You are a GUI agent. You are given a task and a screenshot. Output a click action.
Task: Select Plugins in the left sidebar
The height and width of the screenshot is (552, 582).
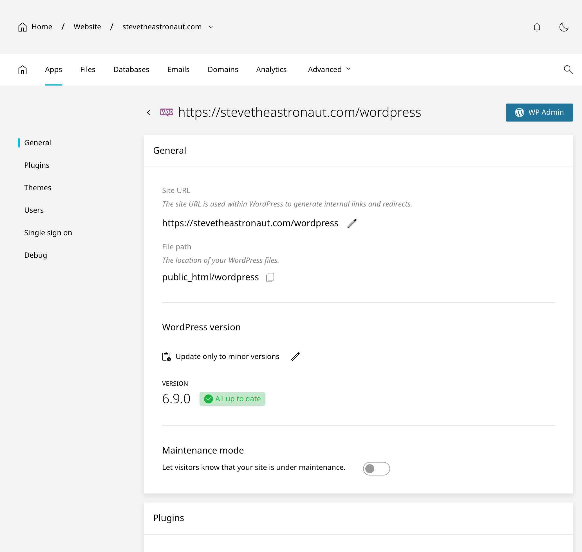pos(37,165)
